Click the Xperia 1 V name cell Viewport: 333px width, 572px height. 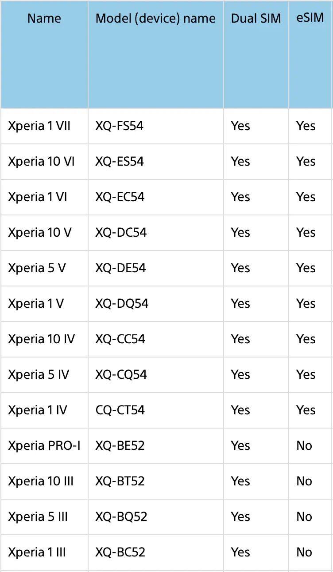click(x=36, y=304)
